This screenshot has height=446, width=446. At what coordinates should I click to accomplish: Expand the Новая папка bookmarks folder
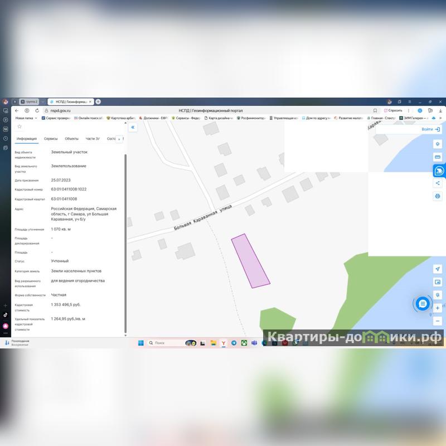coord(26,118)
